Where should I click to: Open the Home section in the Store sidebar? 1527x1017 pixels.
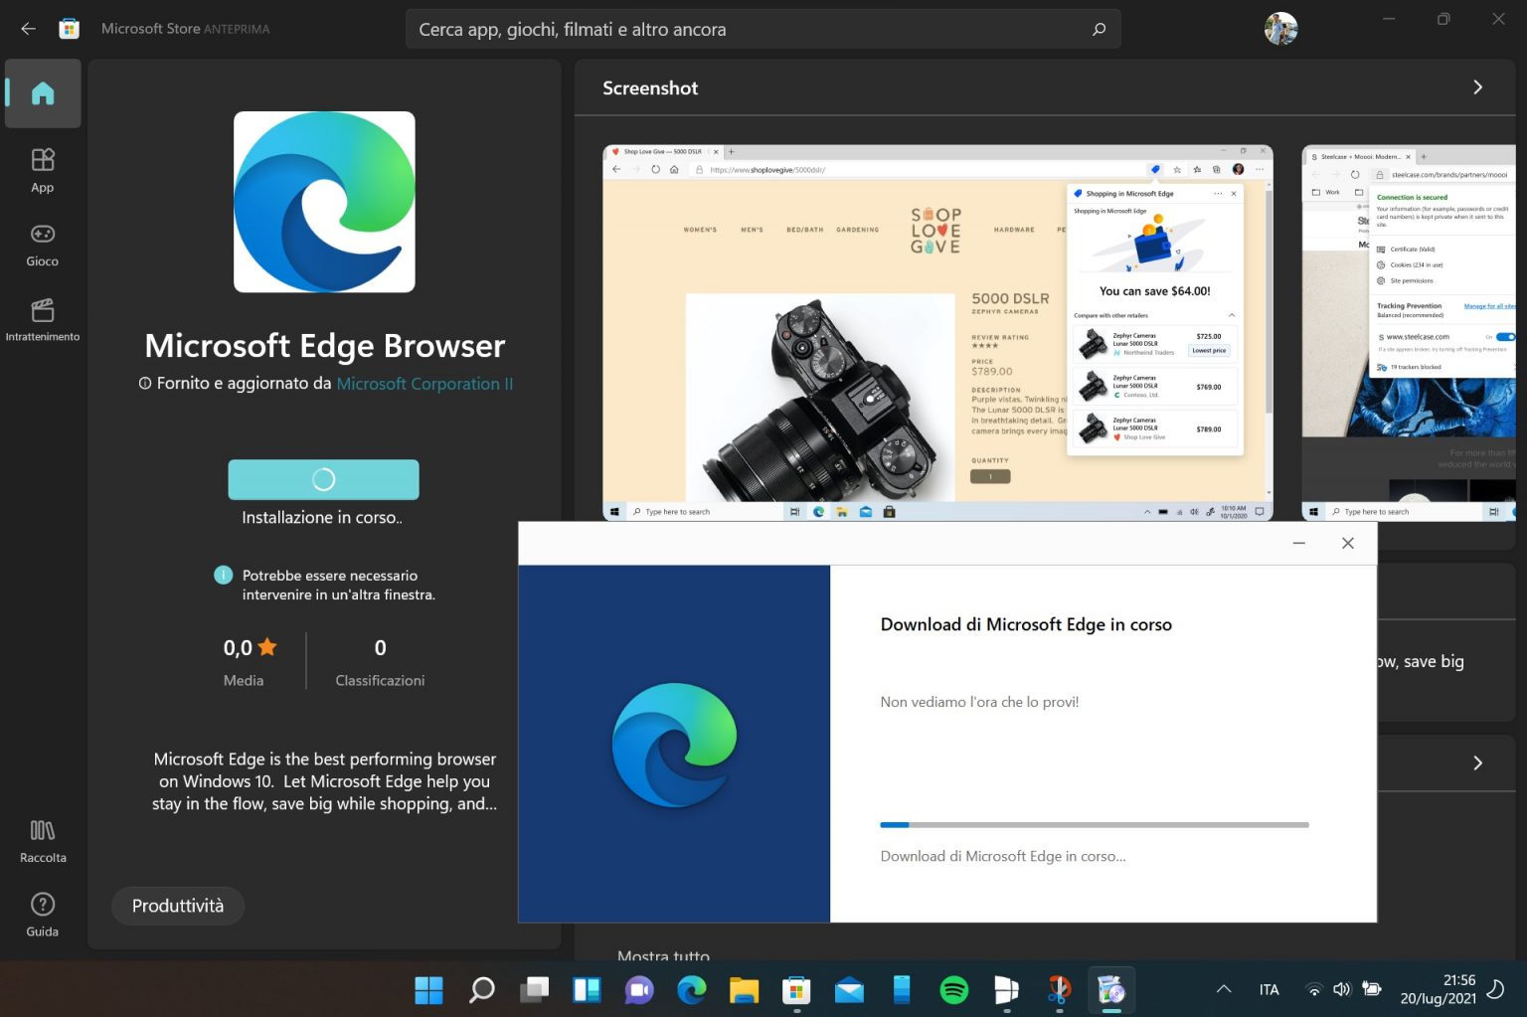(x=42, y=92)
